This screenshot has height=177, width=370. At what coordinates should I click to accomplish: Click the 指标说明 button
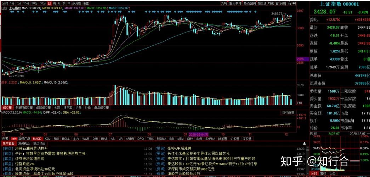coord(288,113)
